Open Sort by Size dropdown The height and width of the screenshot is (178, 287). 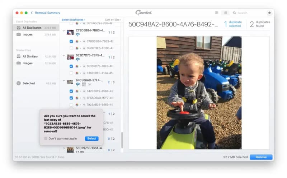pos(113,20)
